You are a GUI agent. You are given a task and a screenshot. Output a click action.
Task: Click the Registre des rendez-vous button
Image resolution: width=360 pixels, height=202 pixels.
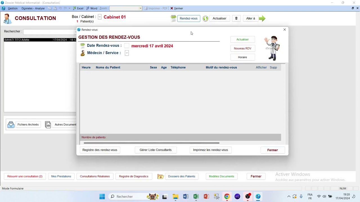100,150
